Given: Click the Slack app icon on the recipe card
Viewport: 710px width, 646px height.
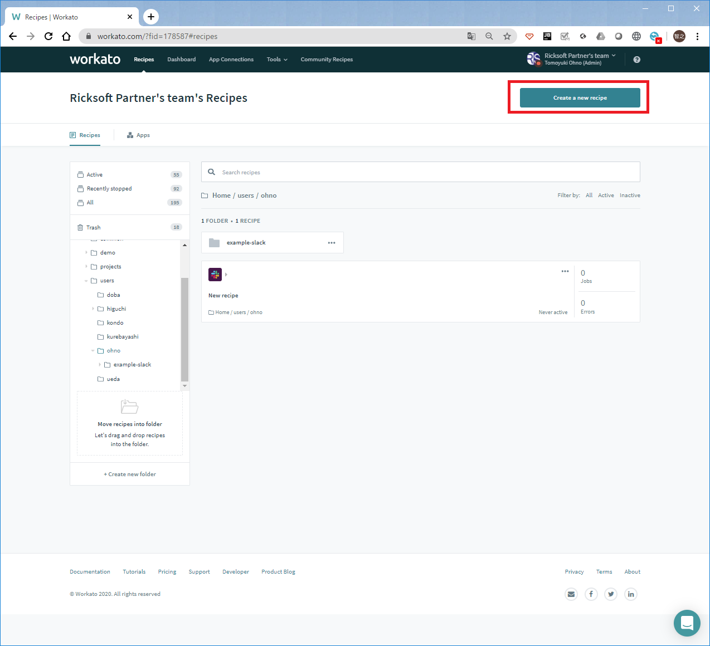Looking at the screenshot, I should point(215,275).
